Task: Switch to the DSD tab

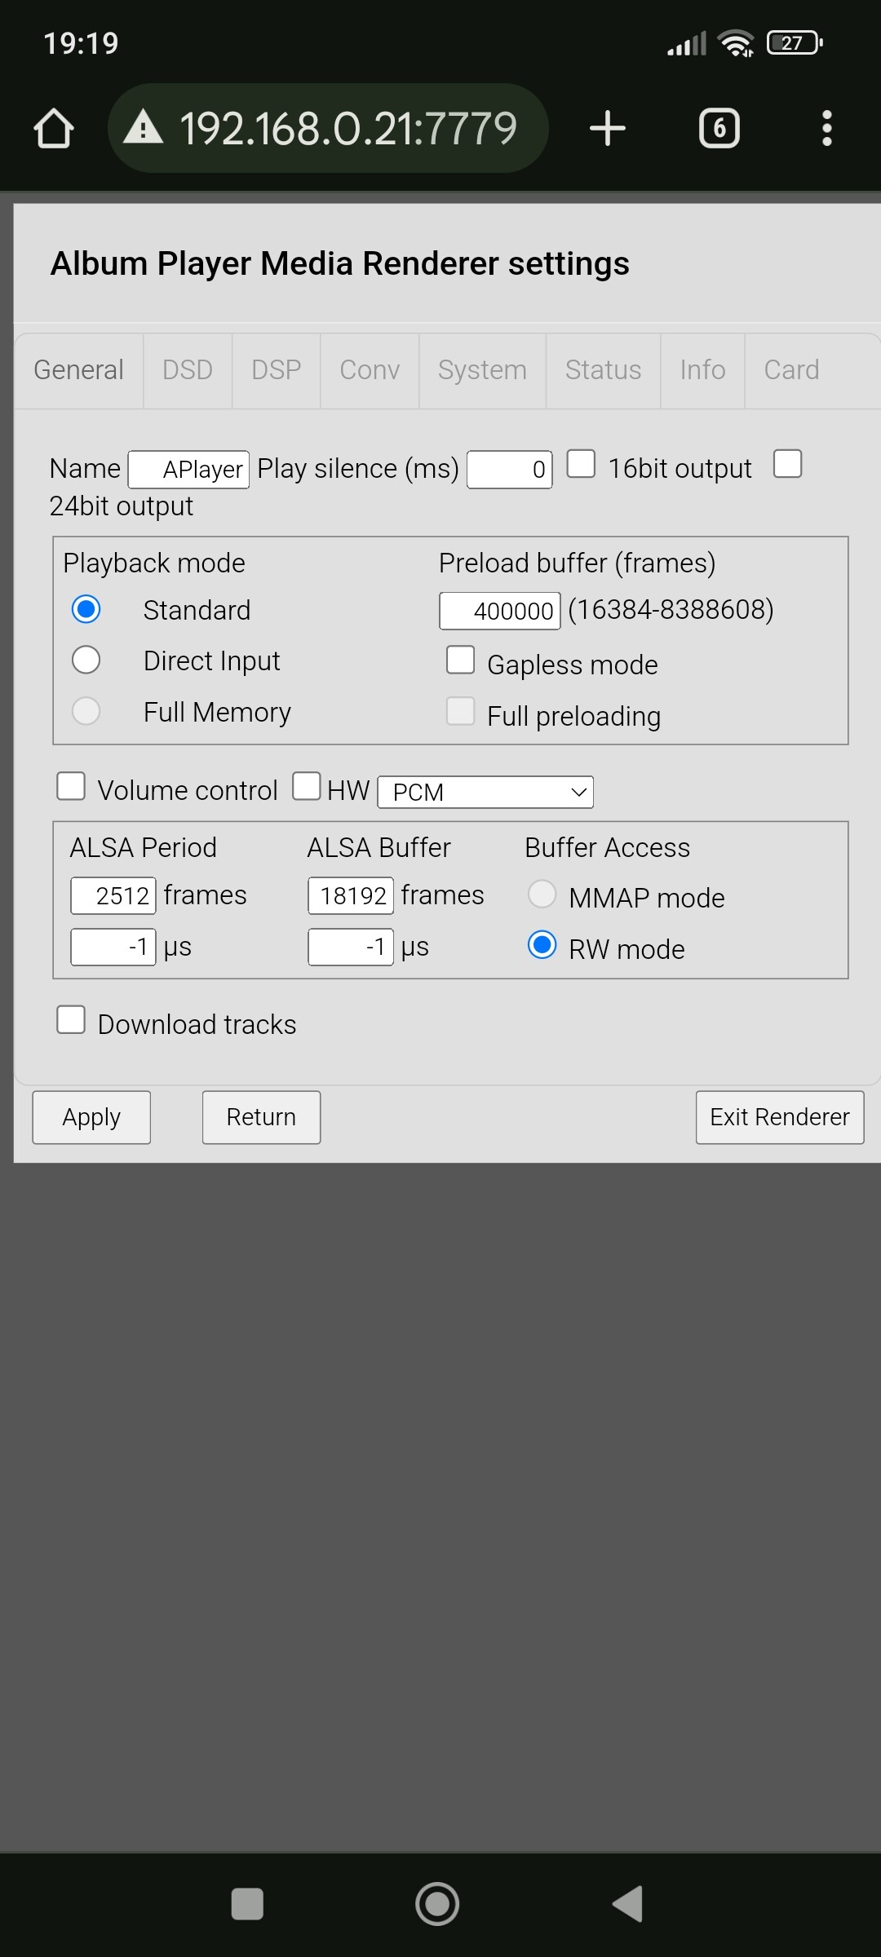Action: click(188, 370)
